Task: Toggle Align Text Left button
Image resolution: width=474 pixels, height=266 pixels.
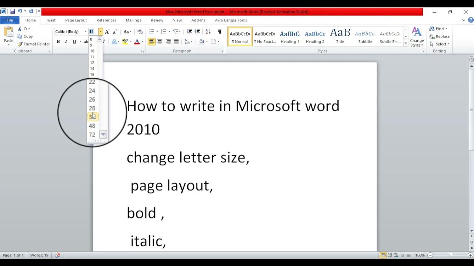Action: pos(152,42)
